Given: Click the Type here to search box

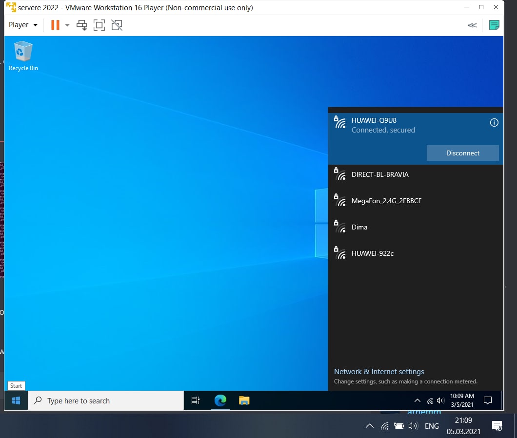Looking at the screenshot, I should 105,400.
